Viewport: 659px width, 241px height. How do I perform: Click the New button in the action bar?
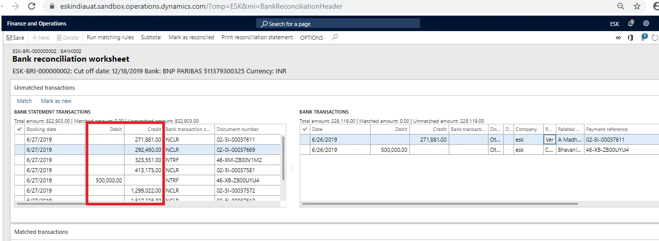40,38
